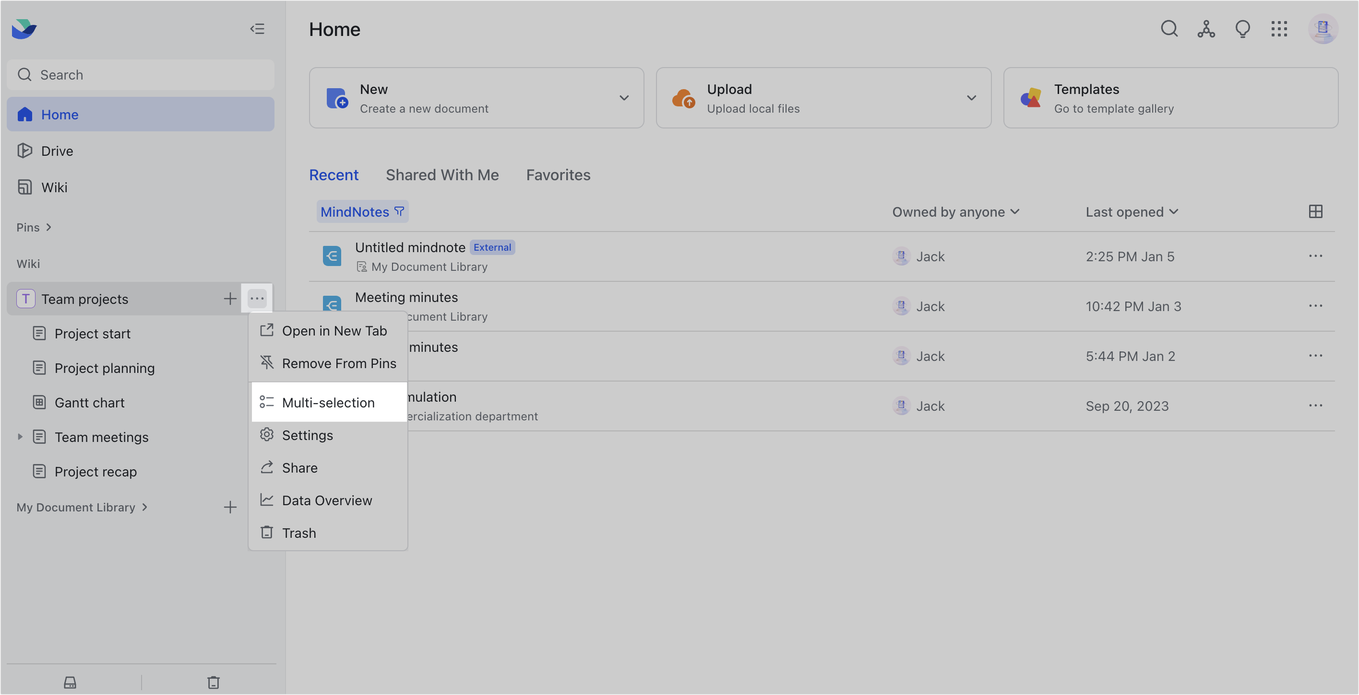Screen dimensions: 1359x695
Task: Collapse the sidebar using the collapse icon
Action: click(257, 28)
